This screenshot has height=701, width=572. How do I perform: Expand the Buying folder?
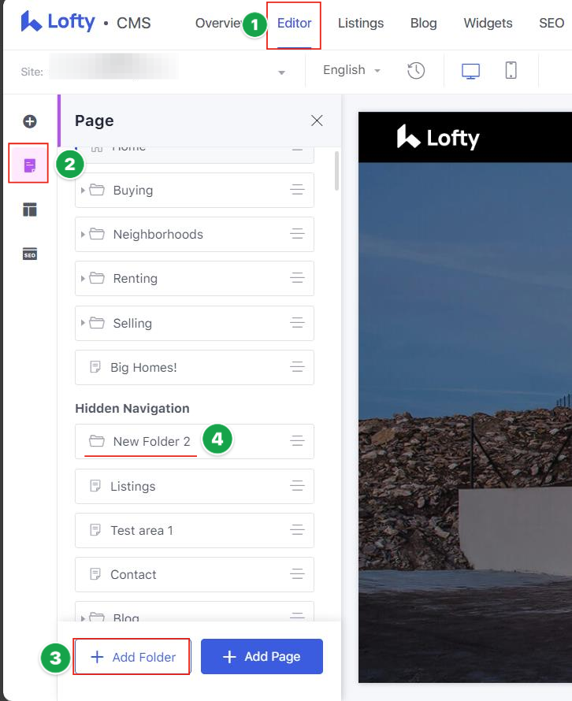(83, 191)
